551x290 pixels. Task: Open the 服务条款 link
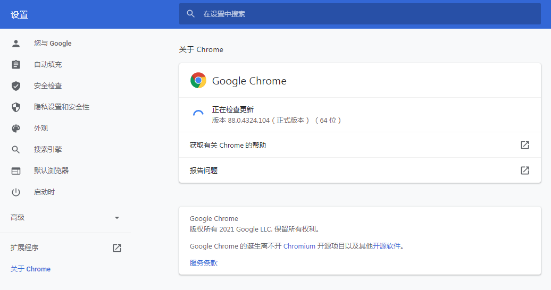tap(204, 263)
